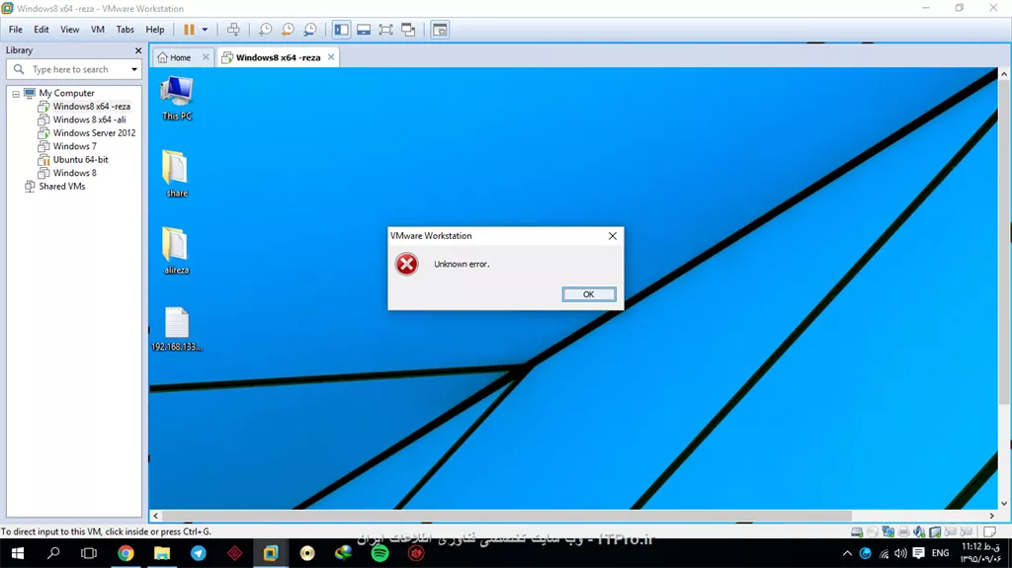Open the Edit menu
Viewport: 1012px width, 568px height.
pyautogui.click(x=42, y=30)
